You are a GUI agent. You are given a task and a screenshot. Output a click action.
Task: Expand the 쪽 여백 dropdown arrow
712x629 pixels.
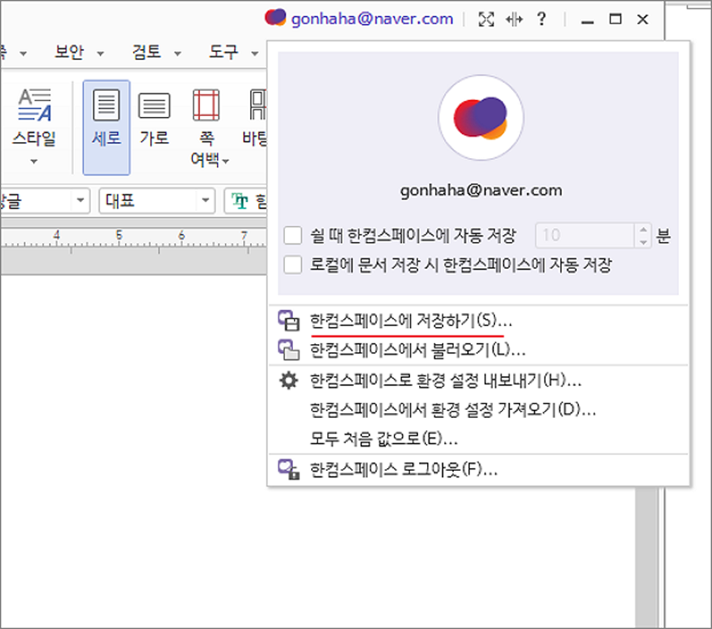226,161
